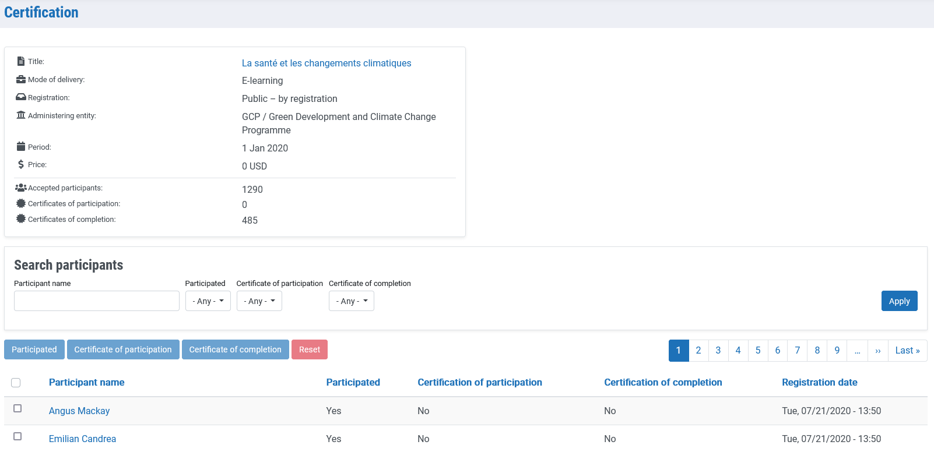Screen dimensions: 934x452
Task: Click the Certification page heading
Action: pyautogui.click(x=41, y=12)
